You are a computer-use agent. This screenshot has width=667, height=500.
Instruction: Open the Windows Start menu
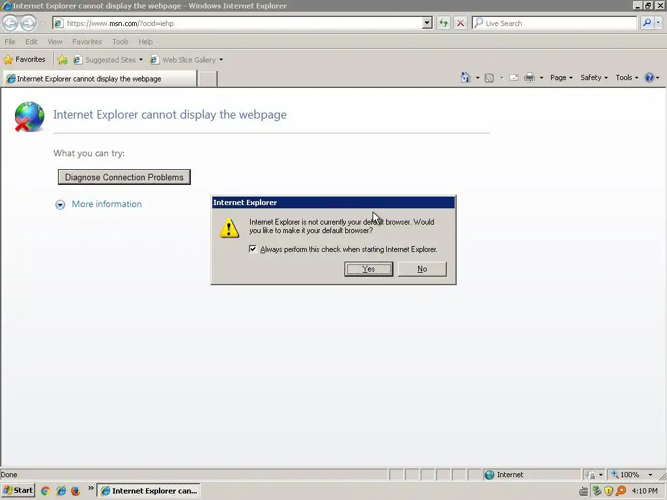tap(18, 491)
